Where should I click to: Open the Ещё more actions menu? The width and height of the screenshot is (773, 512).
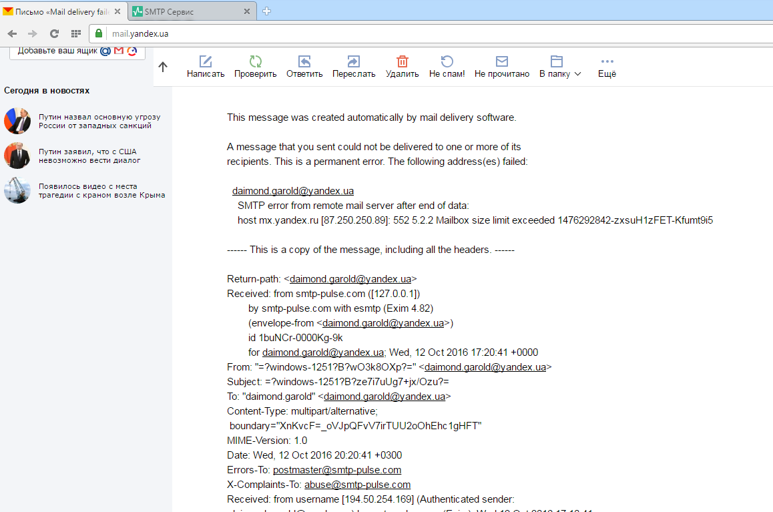[607, 67]
